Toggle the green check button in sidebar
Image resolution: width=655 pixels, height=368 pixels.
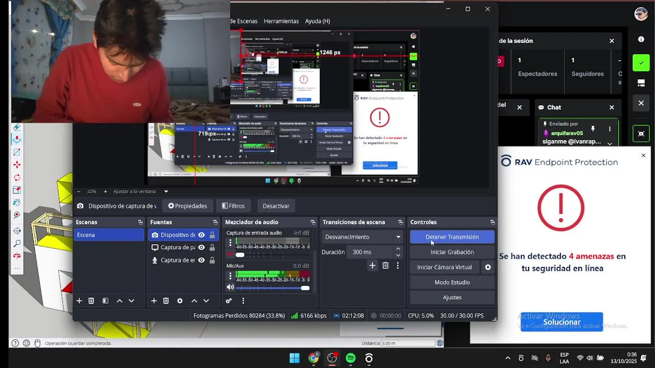(x=641, y=63)
